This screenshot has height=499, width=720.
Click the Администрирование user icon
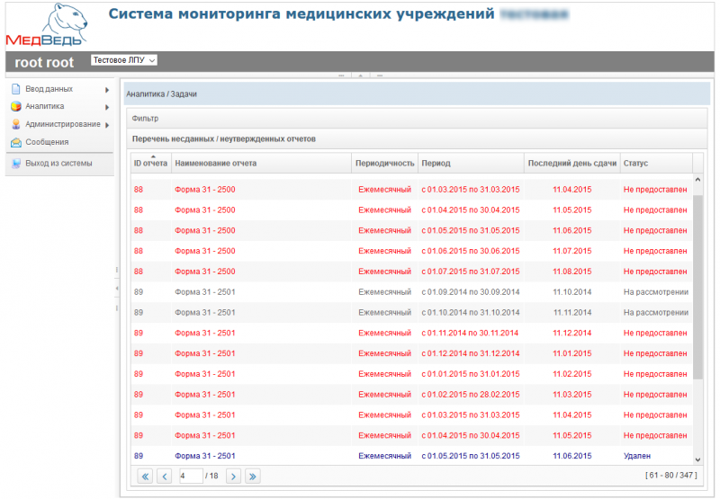coord(16,124)
